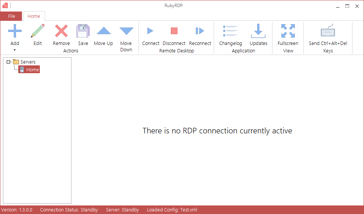This screenshot has height=214, width=364.
Task: Click the Loaded Config: Test.xml text
Action: pos(172,210)
